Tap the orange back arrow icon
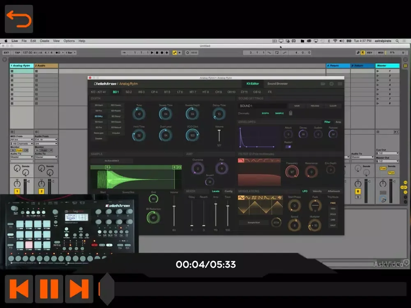This screenshot has width=411, height=308. click(19, 19)
